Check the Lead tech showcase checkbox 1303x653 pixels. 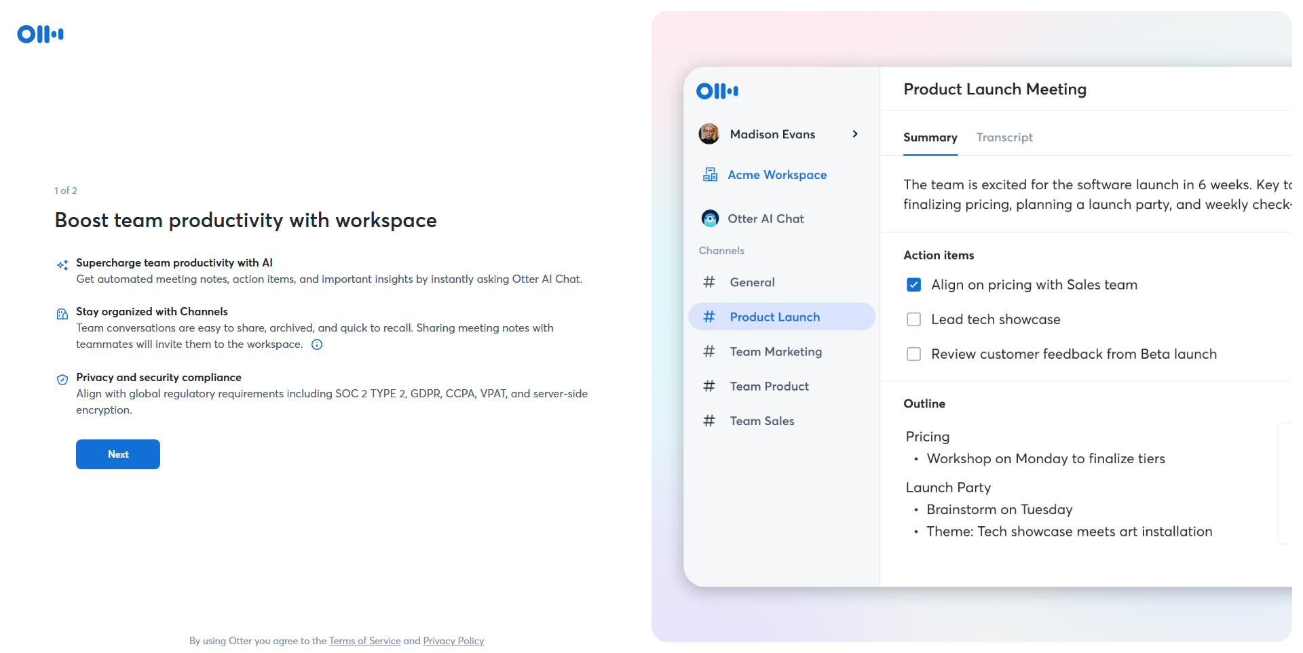pyautogui.click(x=914, y=319)
